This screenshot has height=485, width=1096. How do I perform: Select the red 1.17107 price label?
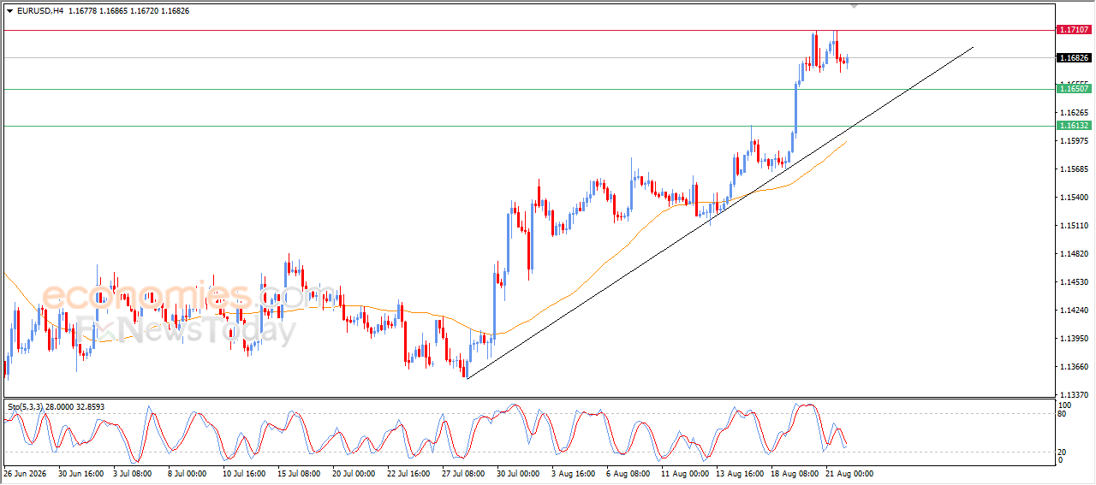(1074, 30)
